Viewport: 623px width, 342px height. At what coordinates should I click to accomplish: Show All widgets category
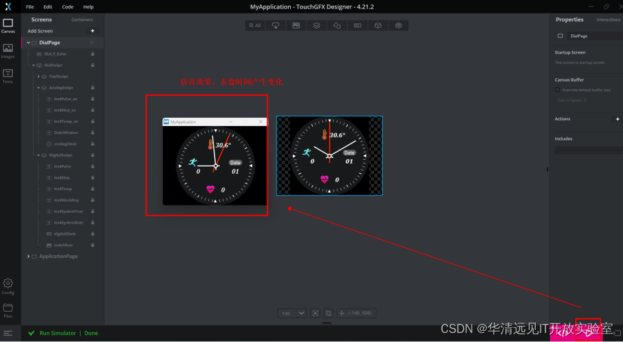coord(255,25)
